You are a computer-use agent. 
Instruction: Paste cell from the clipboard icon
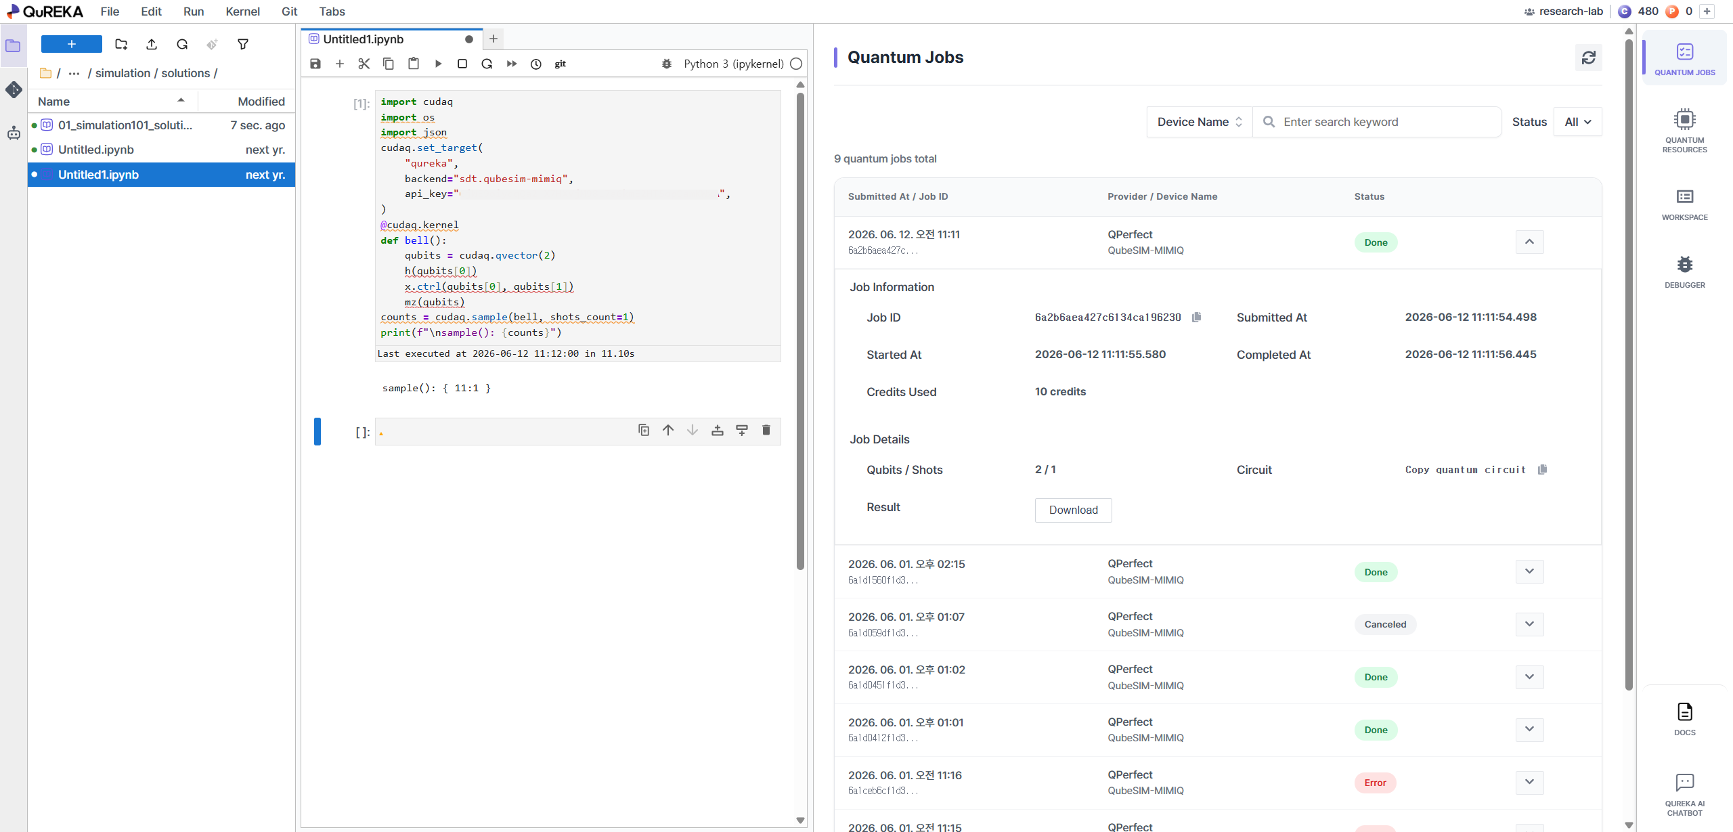[x=414, y=64]
